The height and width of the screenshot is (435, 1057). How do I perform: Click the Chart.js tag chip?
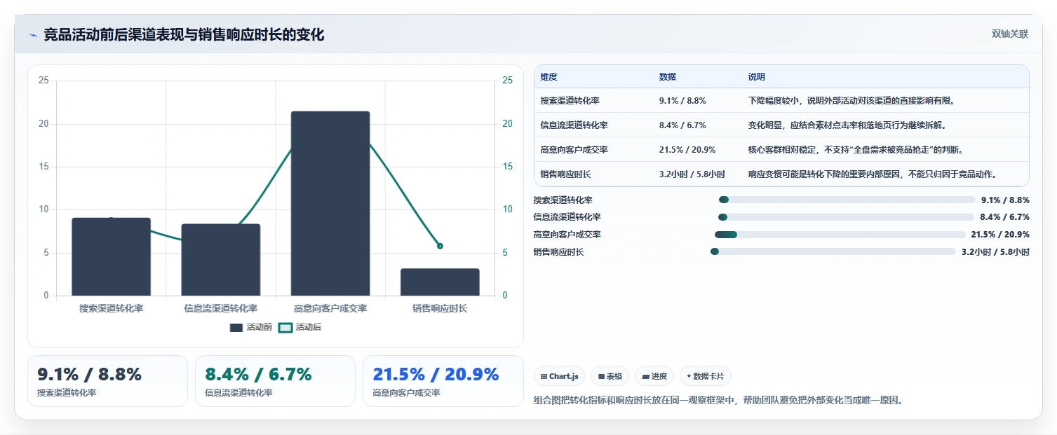pyautogui.click(x=560, y=376)
